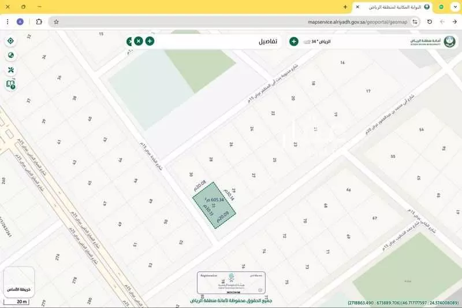Expand the تفاصيل panel with plus icon
The image size is (462, 308).
[x=150, y=41]
